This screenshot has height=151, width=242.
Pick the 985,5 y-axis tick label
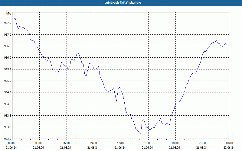pos(8,69)
